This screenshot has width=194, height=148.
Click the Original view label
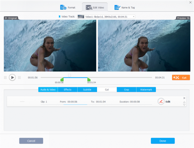pos(11,18)
